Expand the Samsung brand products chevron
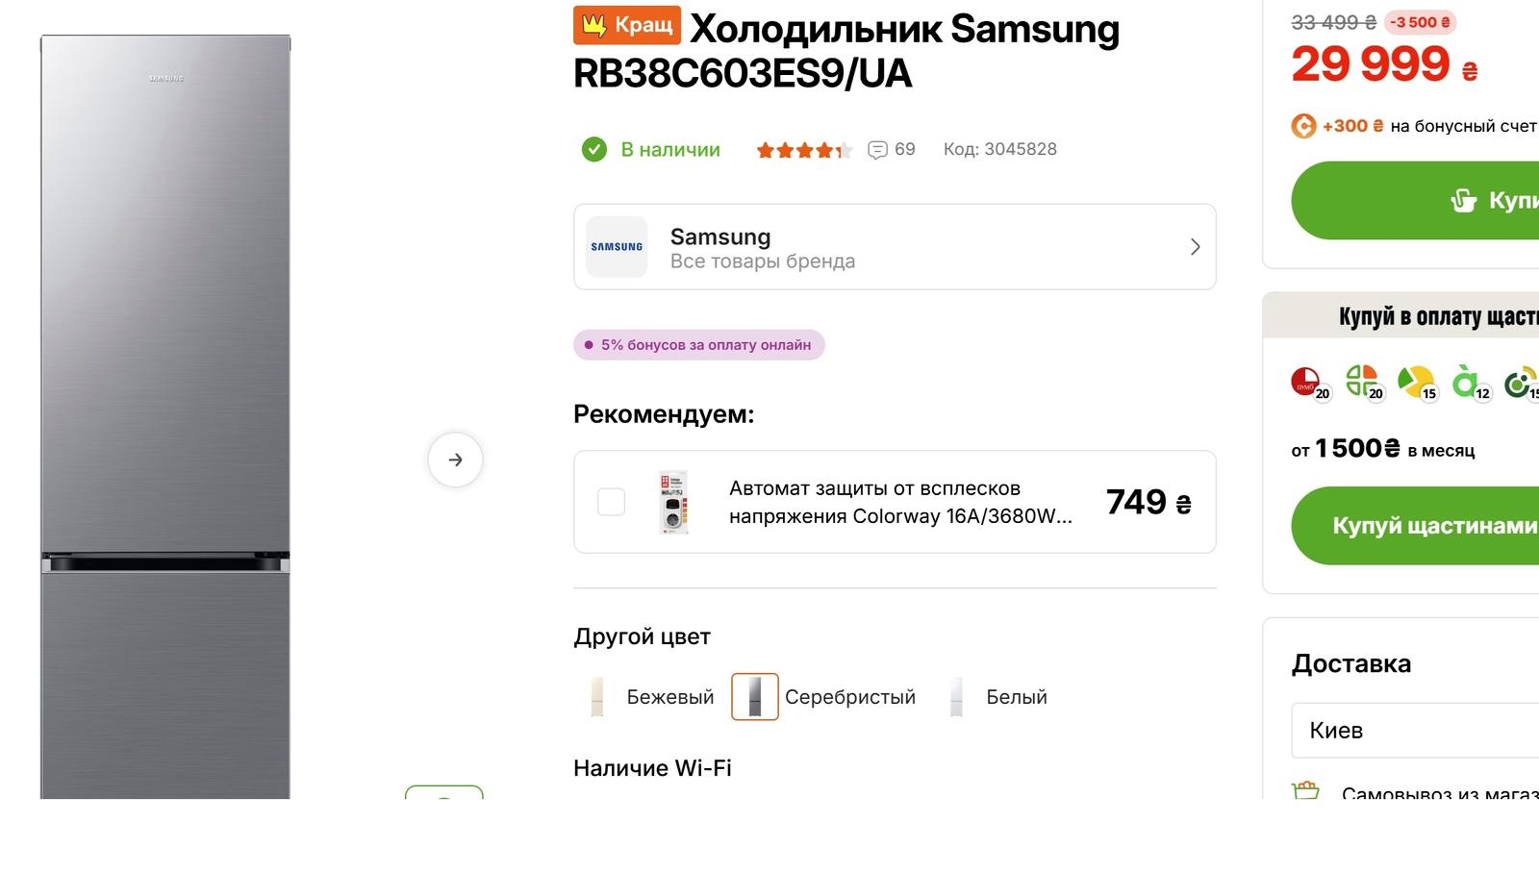Viewport: 1539px width, 872px height. click(1195, 247)
